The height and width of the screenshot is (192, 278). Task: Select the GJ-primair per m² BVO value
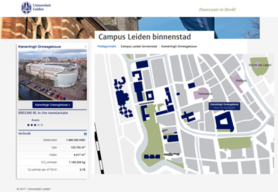point(82,170)
